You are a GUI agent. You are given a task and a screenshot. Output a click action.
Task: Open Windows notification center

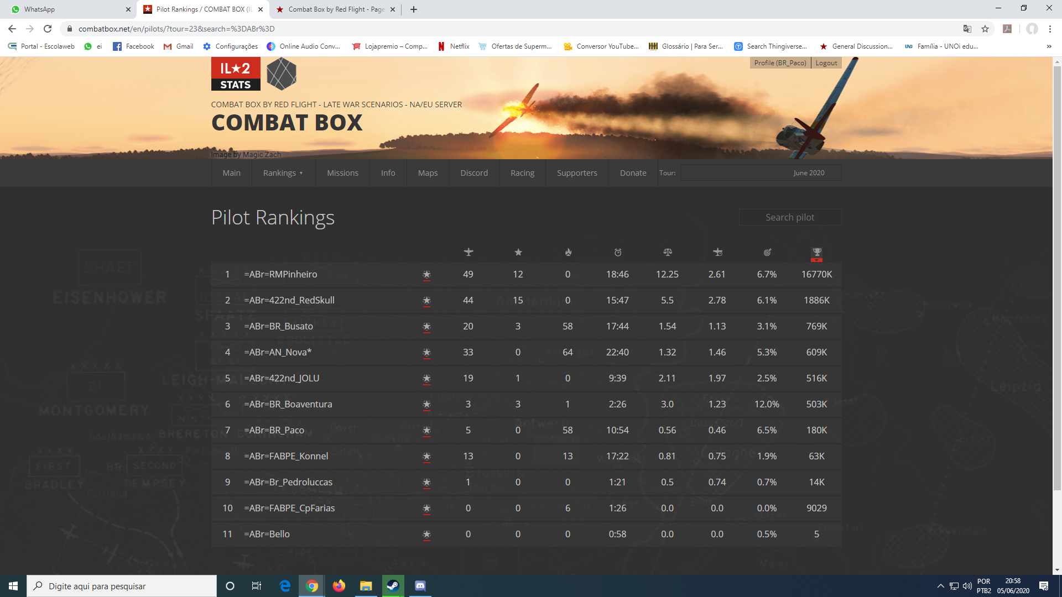click(1044, 586)
